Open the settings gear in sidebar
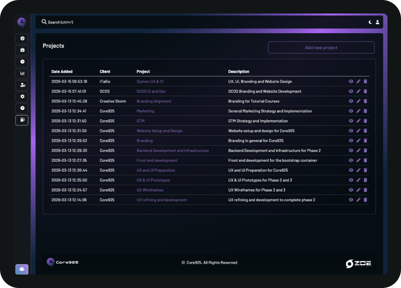 pos(22,97)
